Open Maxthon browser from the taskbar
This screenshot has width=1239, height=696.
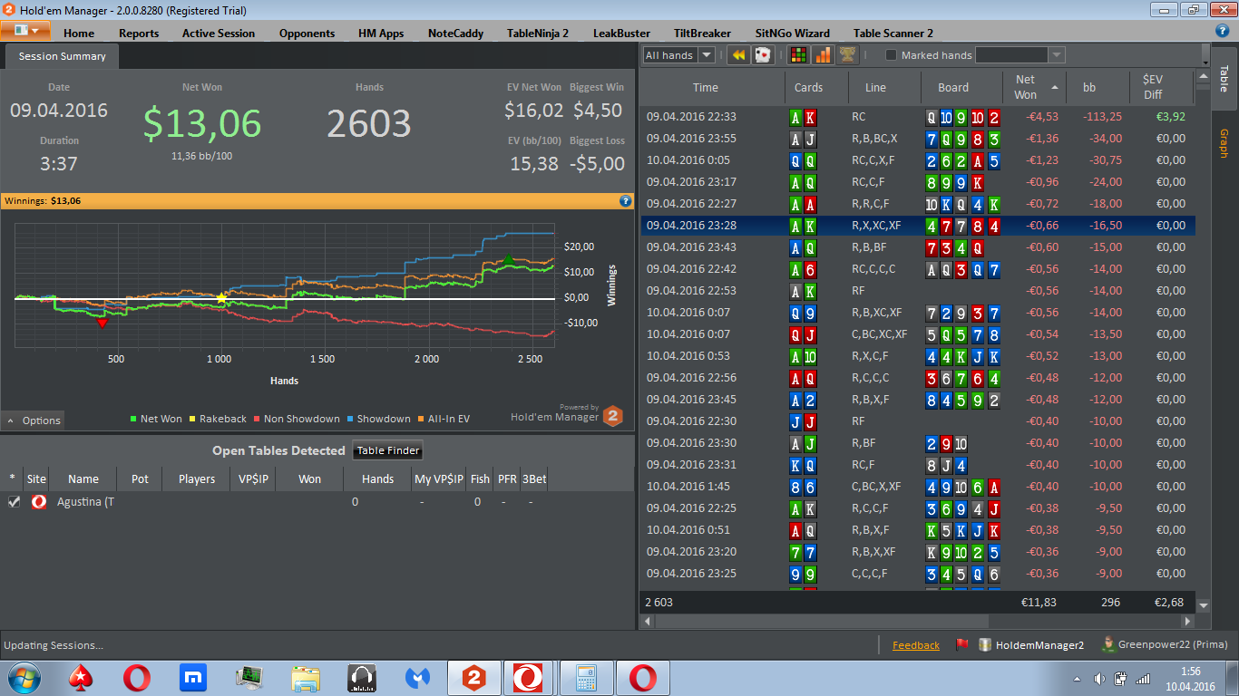pos(193,678)
